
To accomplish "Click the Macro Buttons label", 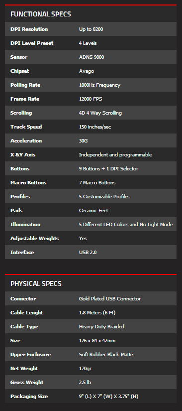I will pyautogui.click(x=28, y=182).
